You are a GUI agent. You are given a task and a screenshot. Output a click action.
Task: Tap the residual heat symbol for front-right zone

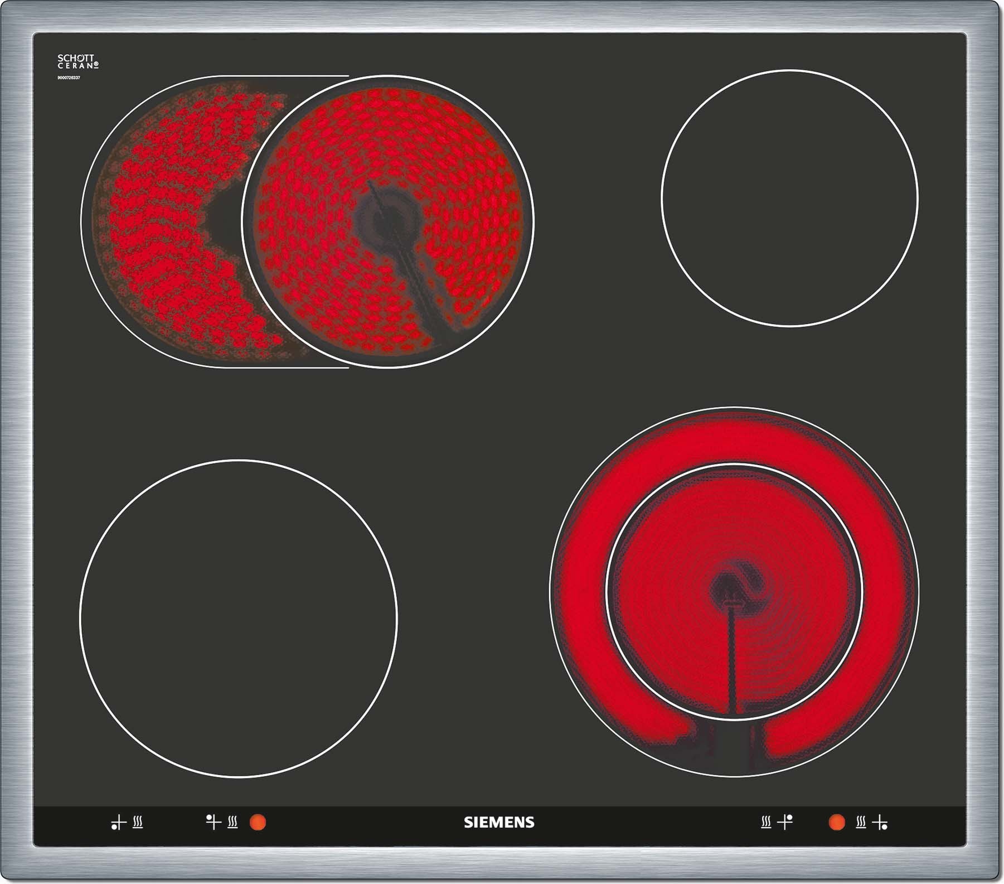861,822
